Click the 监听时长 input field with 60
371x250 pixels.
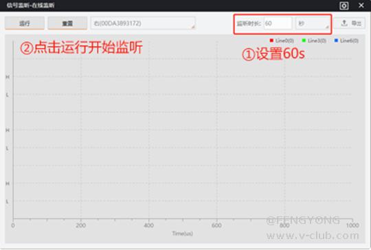point(278,23)
